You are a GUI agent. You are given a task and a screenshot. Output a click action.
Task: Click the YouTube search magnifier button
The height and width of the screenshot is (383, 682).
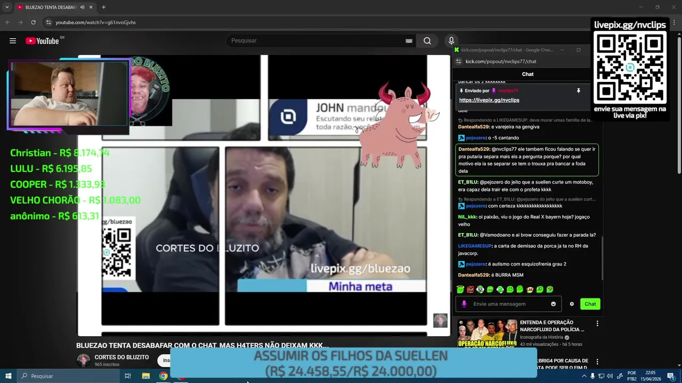(427, 41)
